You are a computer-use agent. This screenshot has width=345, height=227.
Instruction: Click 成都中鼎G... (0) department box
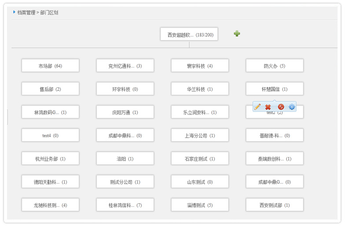coord(275,182)
